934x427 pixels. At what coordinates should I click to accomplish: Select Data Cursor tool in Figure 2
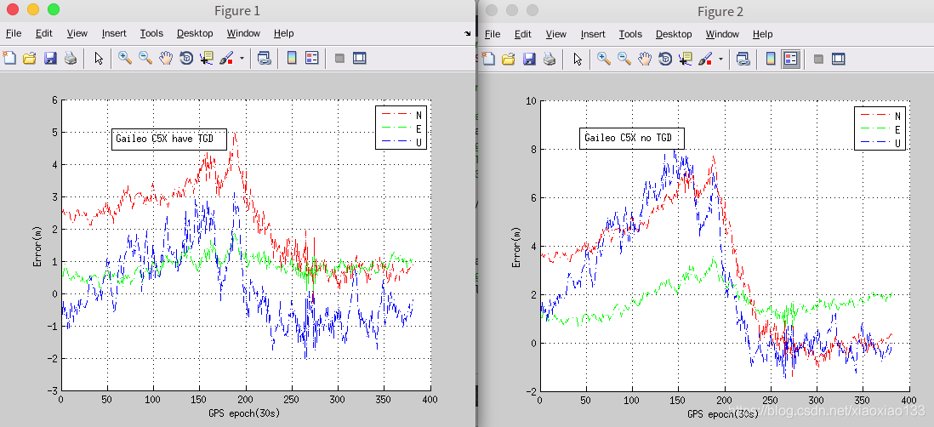[x=685, y=59]
